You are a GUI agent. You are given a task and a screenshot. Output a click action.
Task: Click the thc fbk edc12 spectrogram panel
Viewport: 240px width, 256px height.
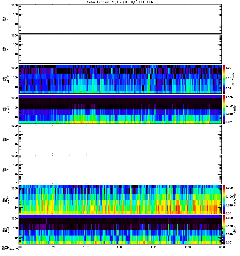(x=120, y=199)
